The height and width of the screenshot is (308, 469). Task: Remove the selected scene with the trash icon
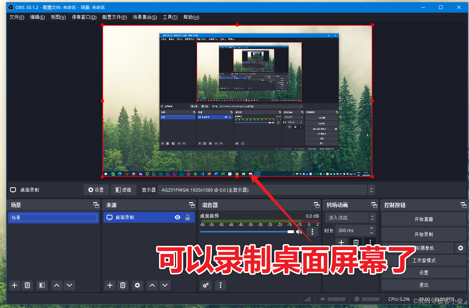pyautogui.click(x=27, y=285)
